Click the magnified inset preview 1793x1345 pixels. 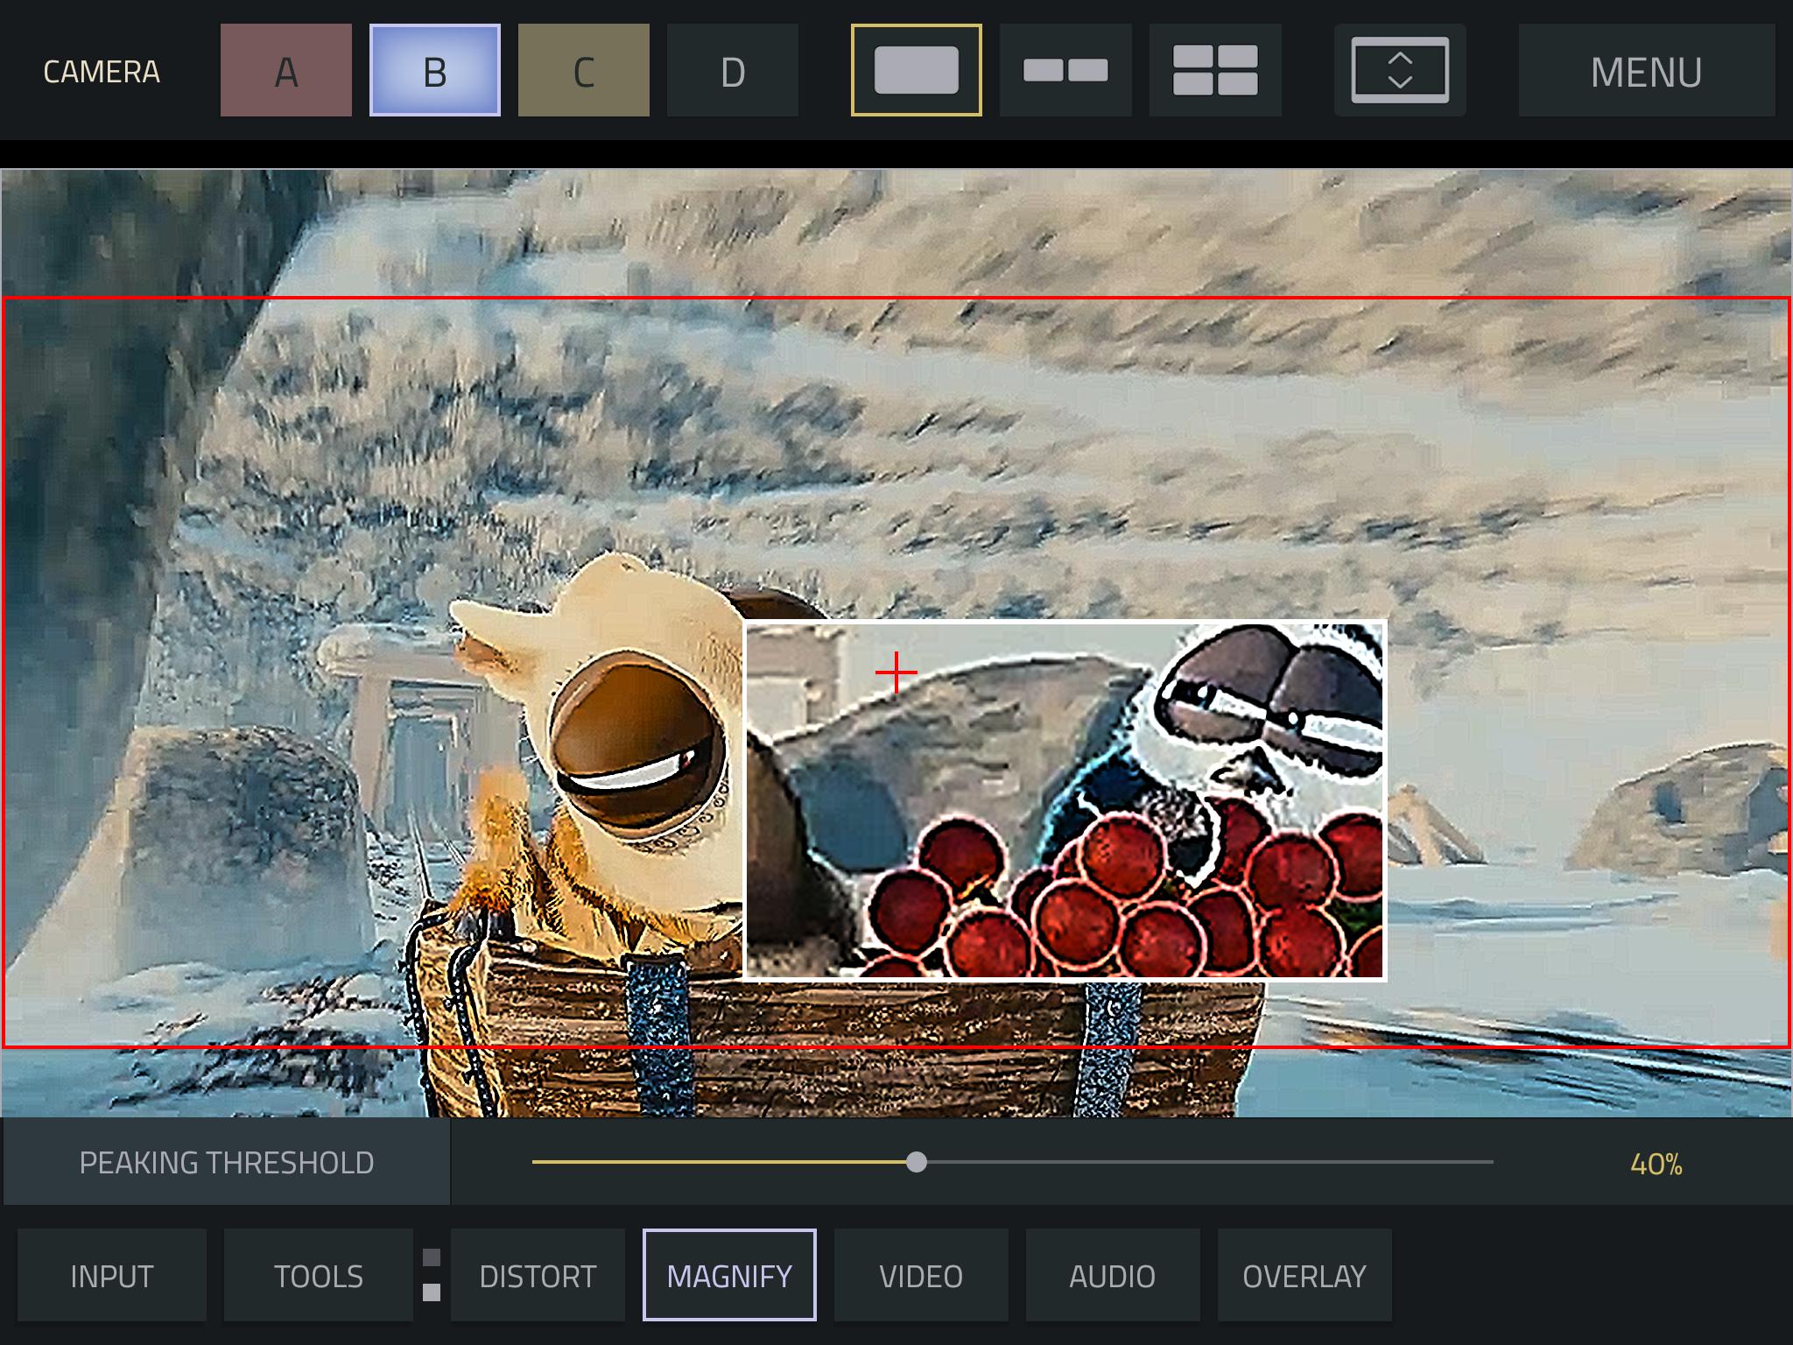[x=1065, y=800]
